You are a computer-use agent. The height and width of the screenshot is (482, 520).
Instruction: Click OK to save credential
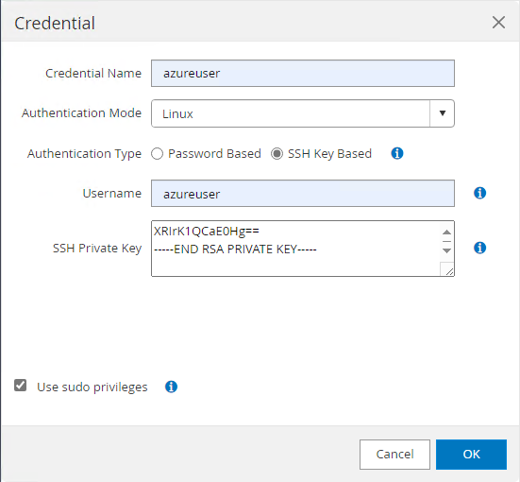click(x=471, y=455)
